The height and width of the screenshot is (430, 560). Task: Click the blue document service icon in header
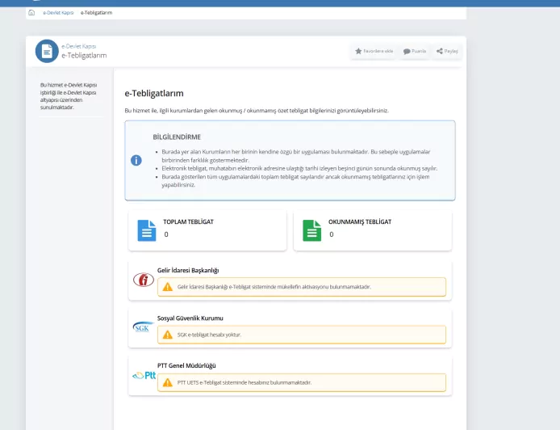(x=47, y=51)
